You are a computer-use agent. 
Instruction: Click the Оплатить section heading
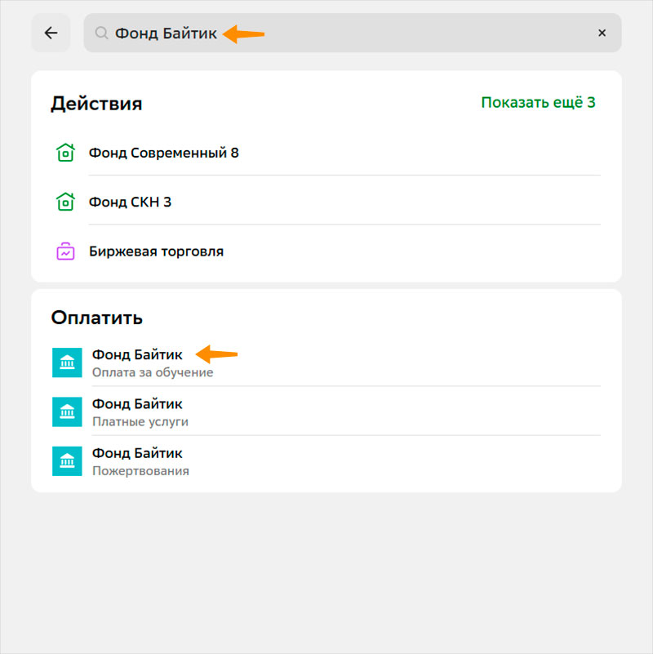(97, 318)
